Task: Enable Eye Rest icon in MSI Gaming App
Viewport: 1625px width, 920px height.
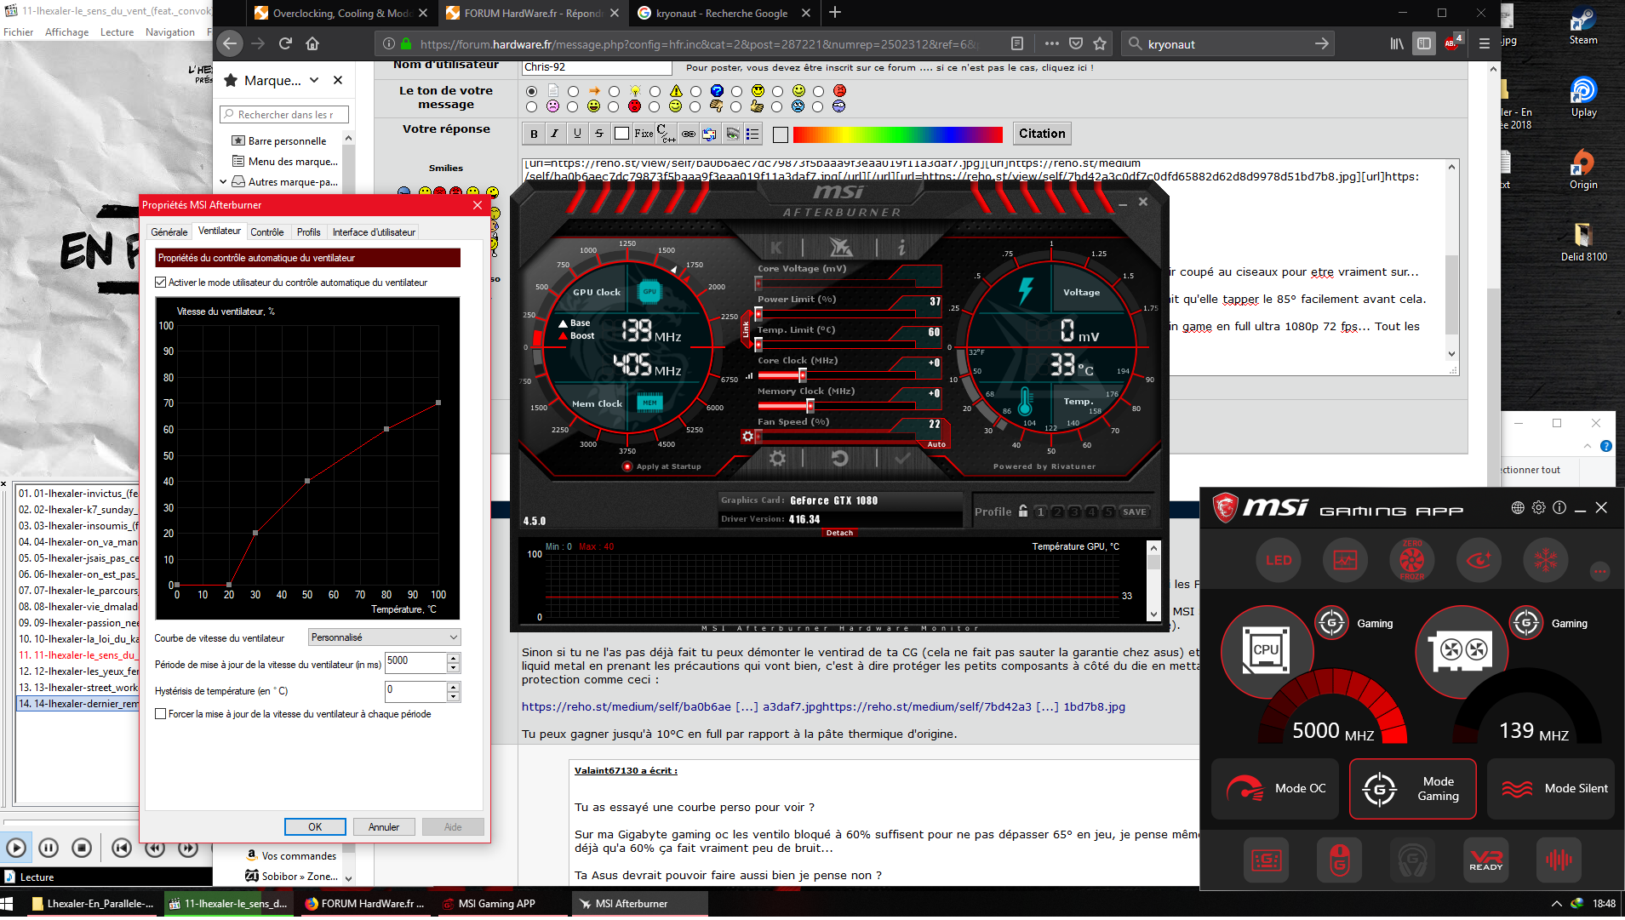Action: click(1479, 560)
